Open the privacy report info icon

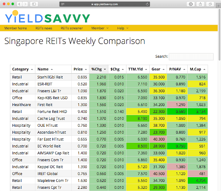191,4
